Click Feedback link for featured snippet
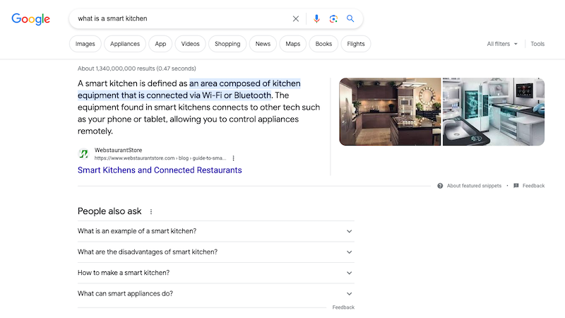 click(x=533, y=186)
